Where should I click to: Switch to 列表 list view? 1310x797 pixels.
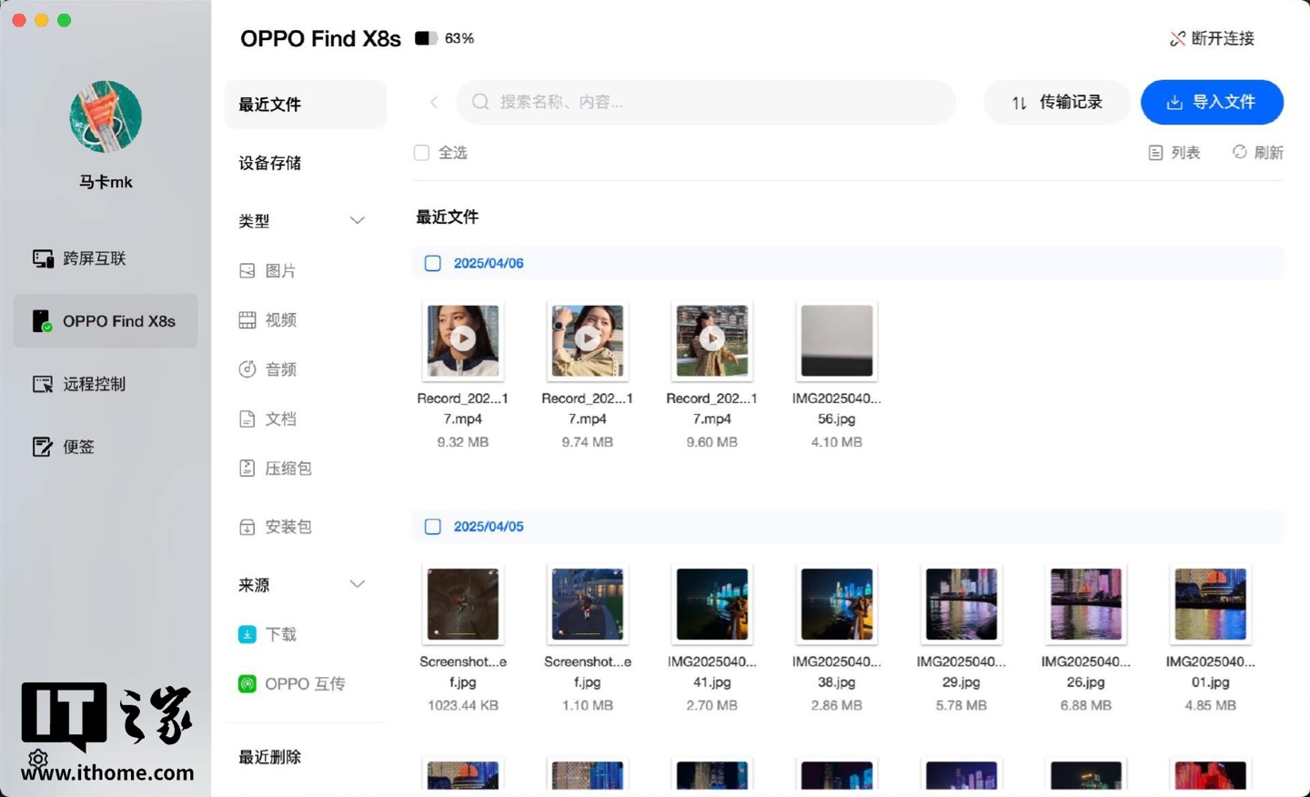tap(1174, 153)
